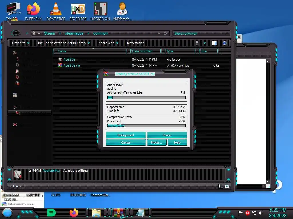
Task: Refresh the common folder address bar
Action: click(x=165, y=33)
